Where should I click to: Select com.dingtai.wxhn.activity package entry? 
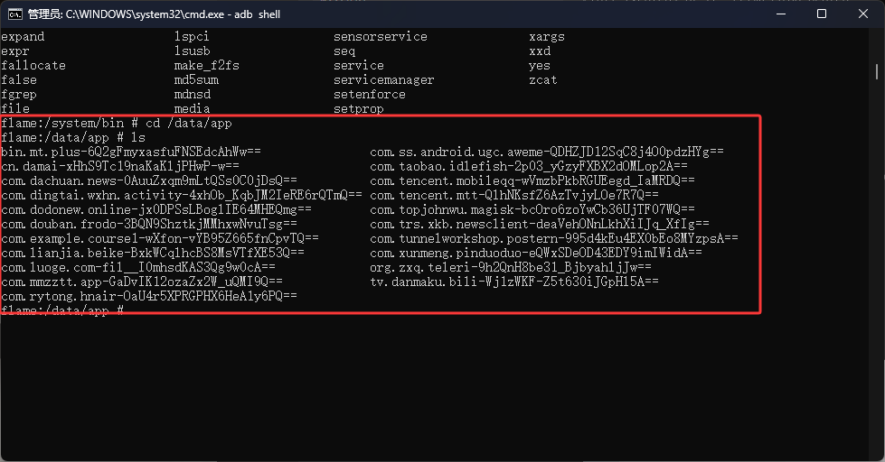[182, 196]
